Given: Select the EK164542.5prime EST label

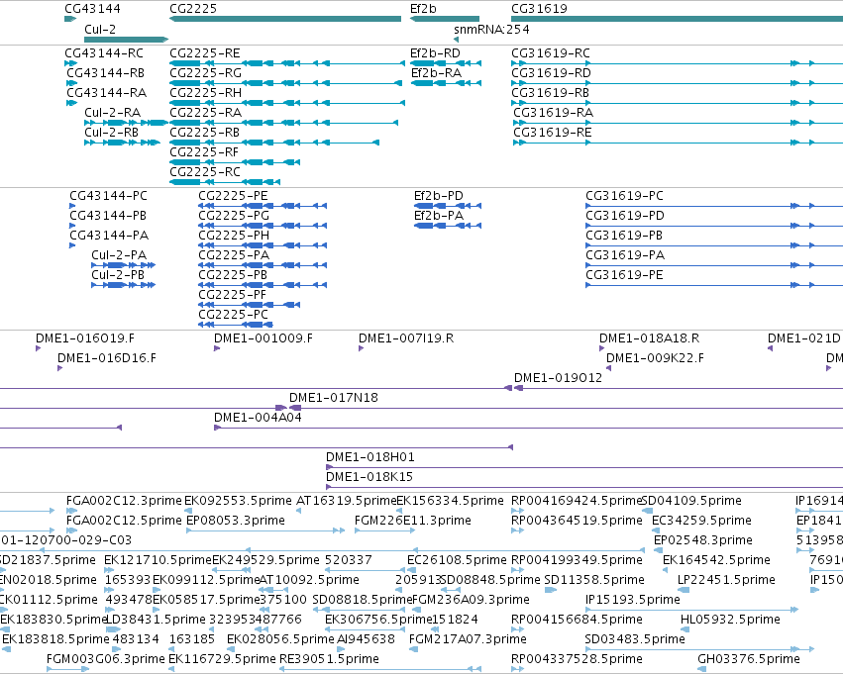Looking at the screenshot, I should click(716, 561).
